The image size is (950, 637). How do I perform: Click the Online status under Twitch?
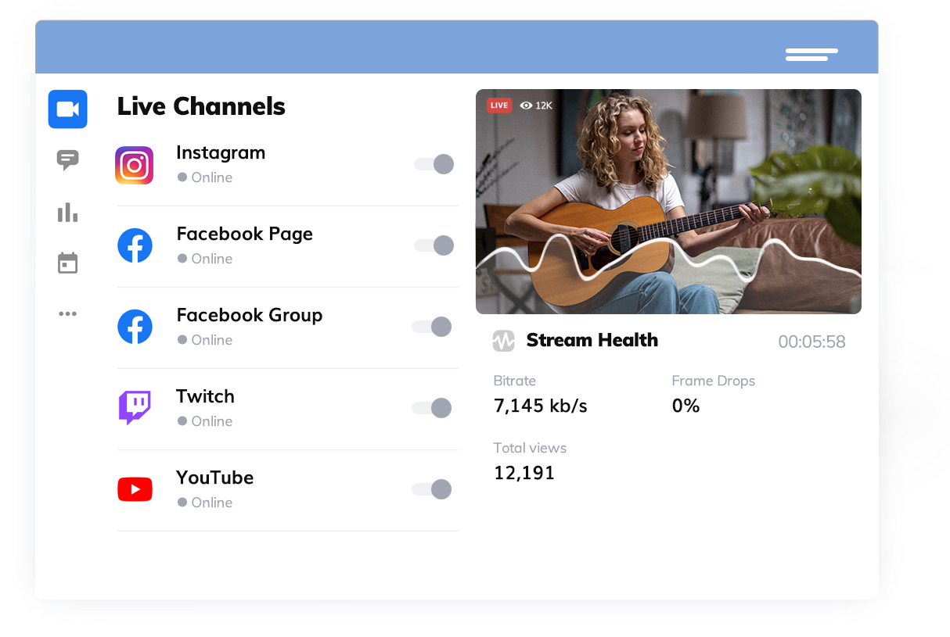point(205,421)
